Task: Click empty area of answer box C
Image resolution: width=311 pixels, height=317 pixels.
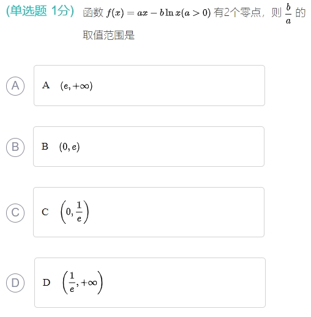Action: click(x=176, y=212)
